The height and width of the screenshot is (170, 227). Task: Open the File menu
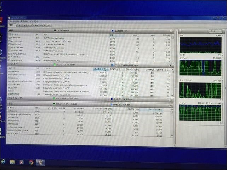tap(14, 22)
